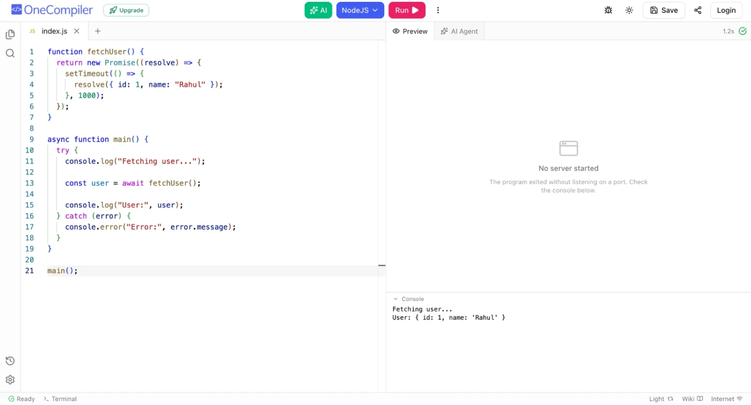751x405 pixels.
Task: Open the Wiki link in status bar
Action: point(692,399)
